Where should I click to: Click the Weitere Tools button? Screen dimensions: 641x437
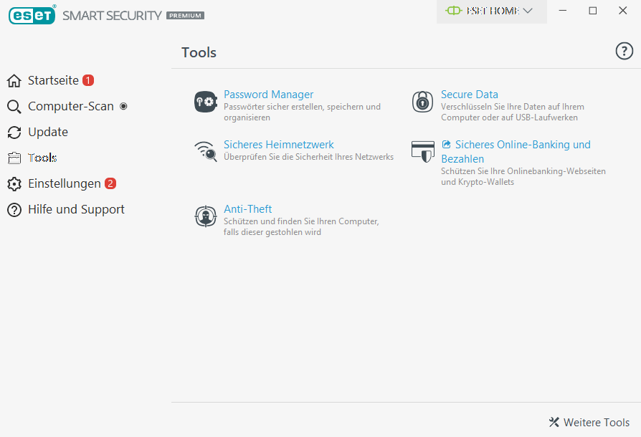pos(589,422)
